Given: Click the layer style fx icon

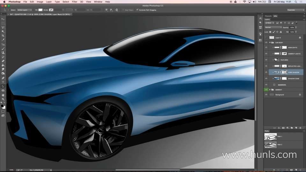Looking at the screenshot, I should pos(279,128).
